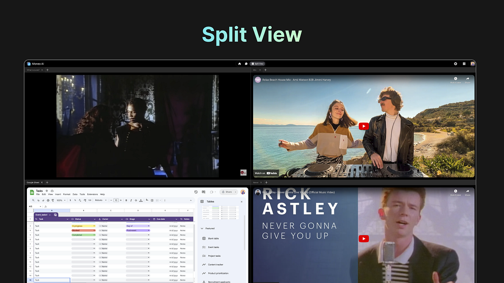The height and width of the screenshot is (283, 504).
Task: Collapse the Featured section
Action: [x=202, y=228]
